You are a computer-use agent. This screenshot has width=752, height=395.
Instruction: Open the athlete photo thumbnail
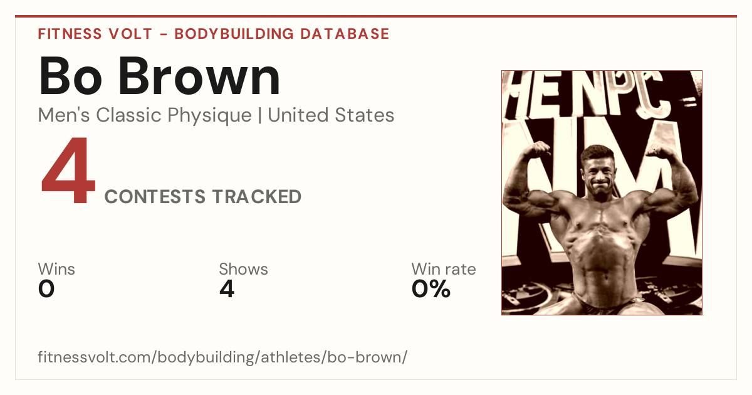[602, 192]
